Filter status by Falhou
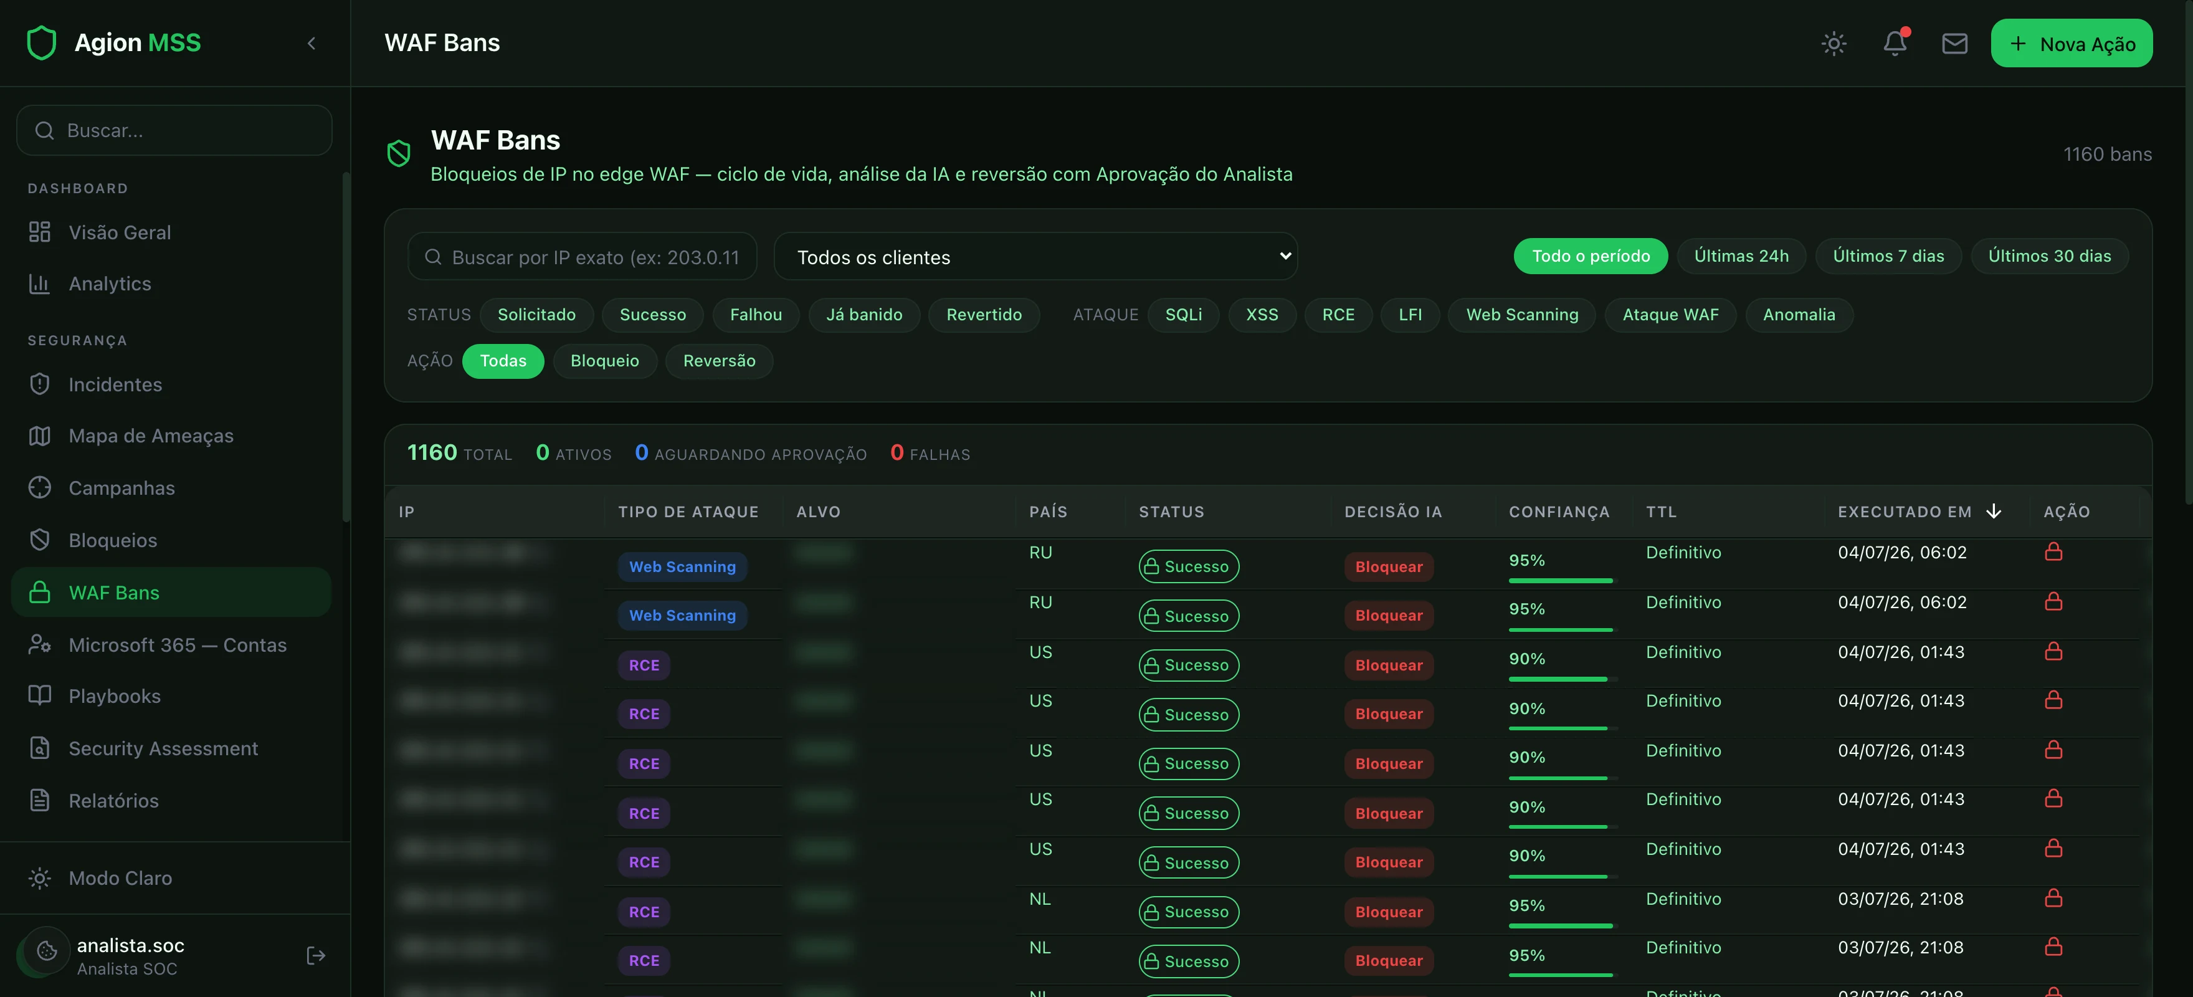2193x997 pixels. point(756,315)
